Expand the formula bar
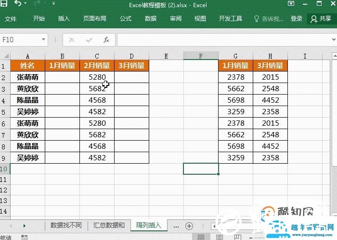This screenshot has width=337, height=240. click(334, 39)
